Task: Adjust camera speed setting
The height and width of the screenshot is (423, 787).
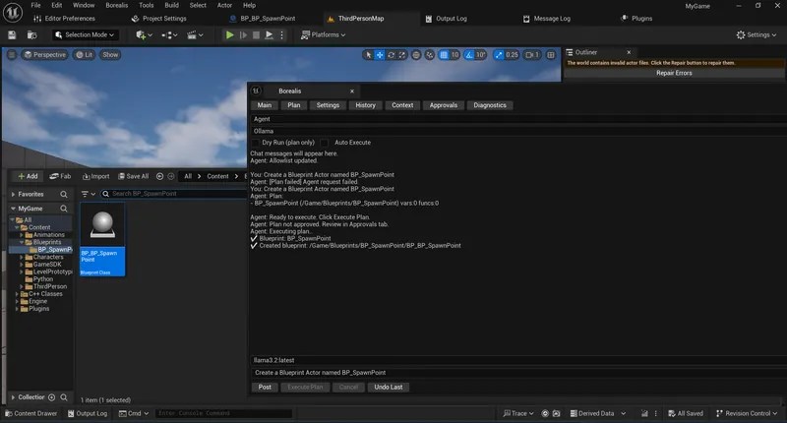Action: pos(532,55)
